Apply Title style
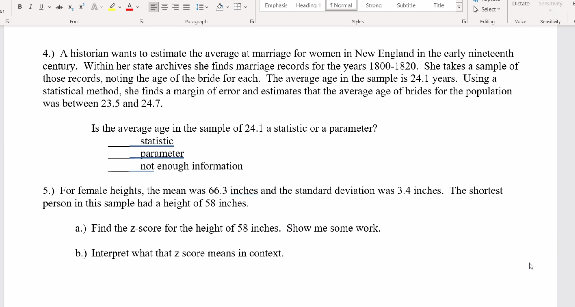Viewport: 575px width, 307px height. (x=438, y=5)
